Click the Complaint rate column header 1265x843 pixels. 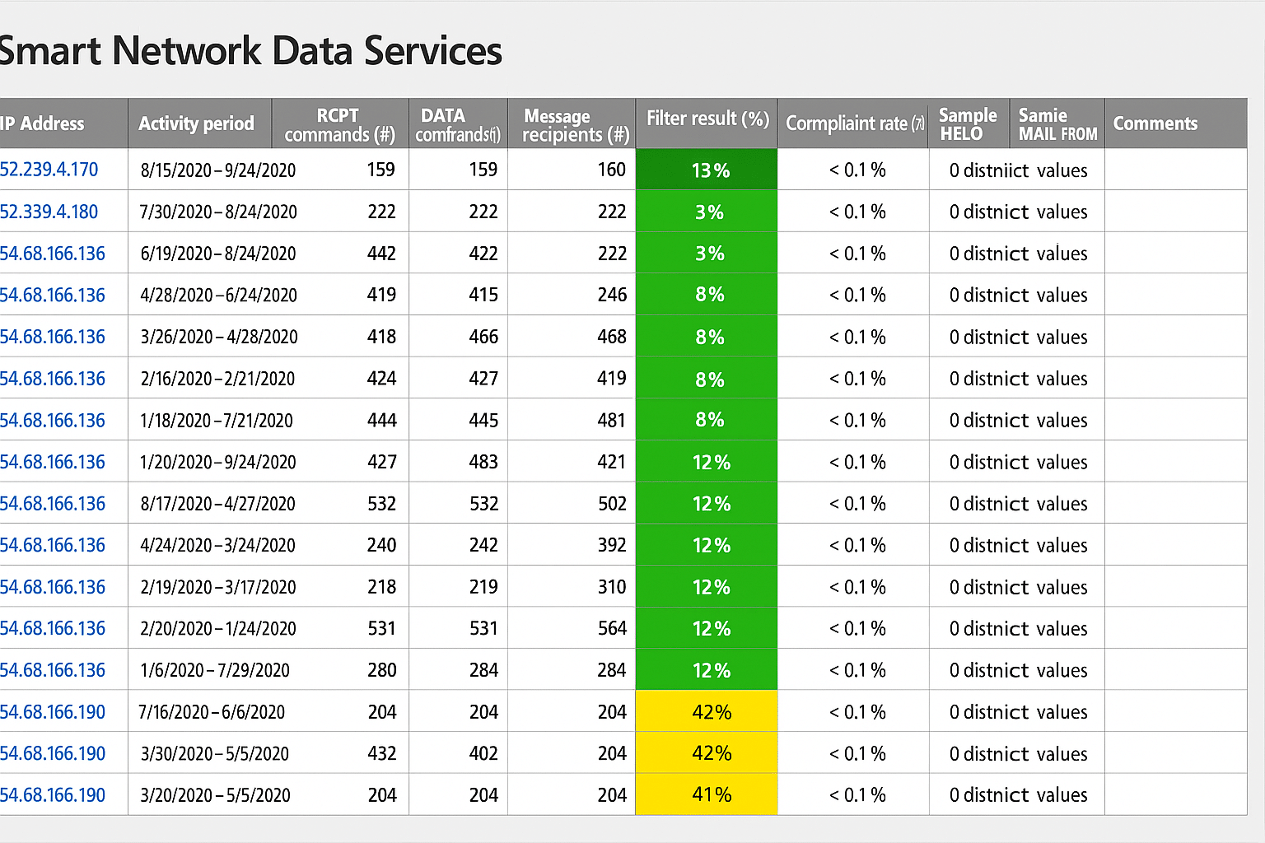[x=853, y=123]
